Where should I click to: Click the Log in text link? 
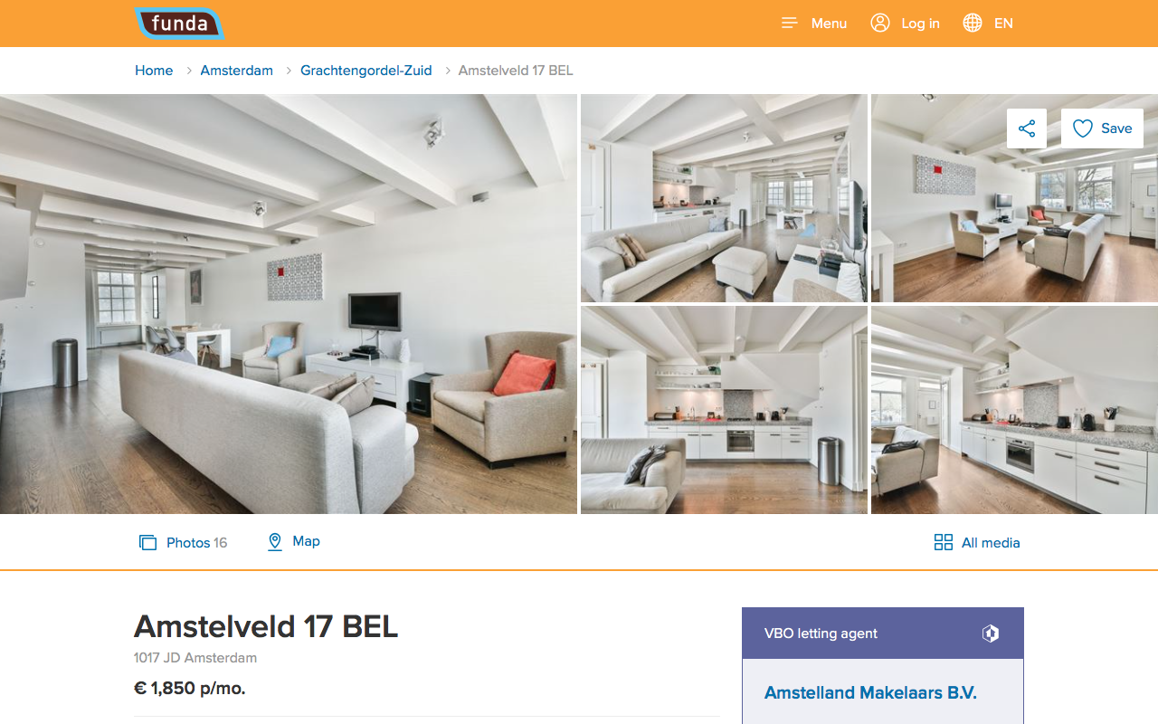pos(920,24)
